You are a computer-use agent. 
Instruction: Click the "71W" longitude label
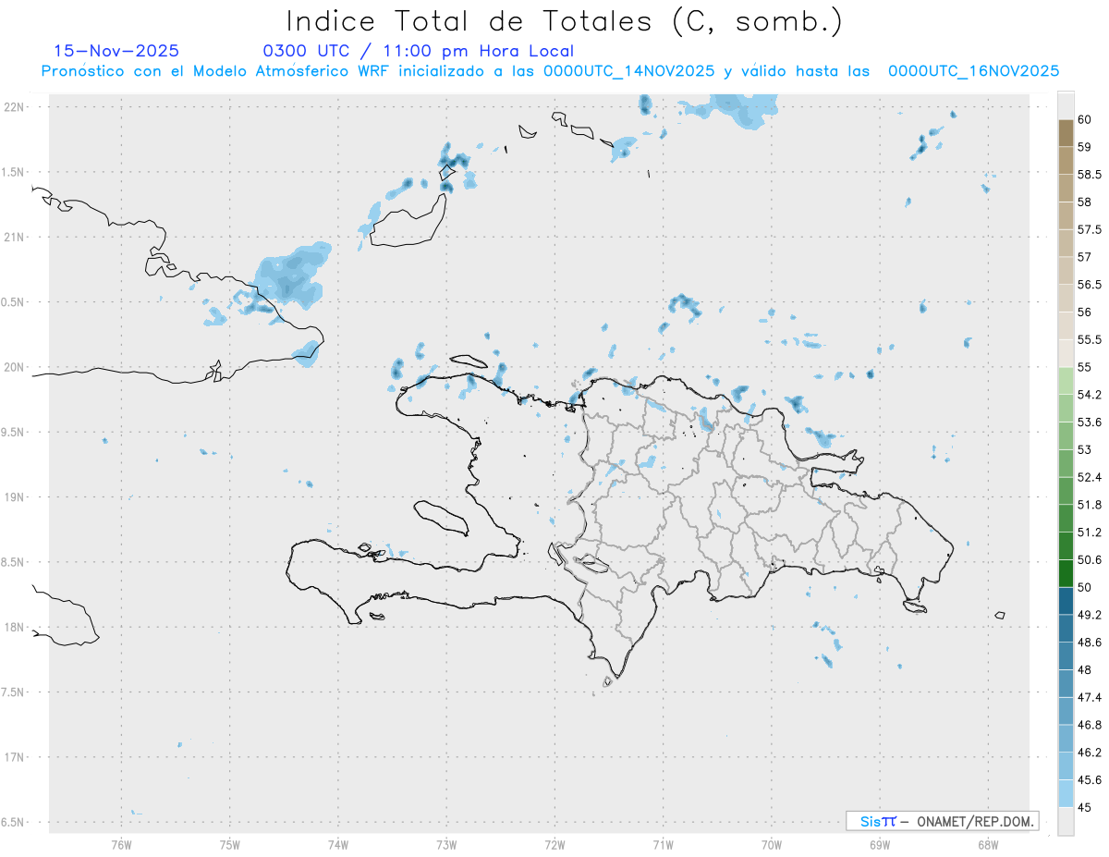pyautogui.click(x=663, y=844)
